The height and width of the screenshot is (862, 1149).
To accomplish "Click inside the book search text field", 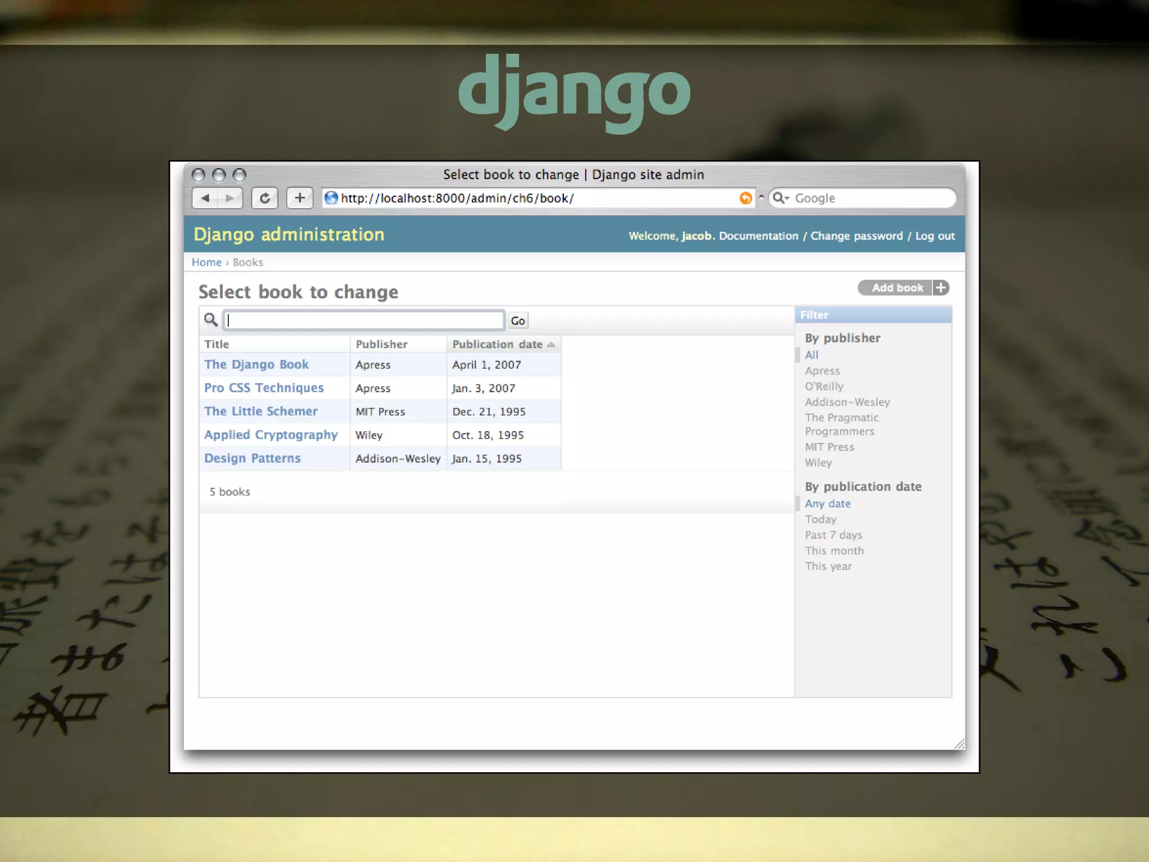I will 364,320.
